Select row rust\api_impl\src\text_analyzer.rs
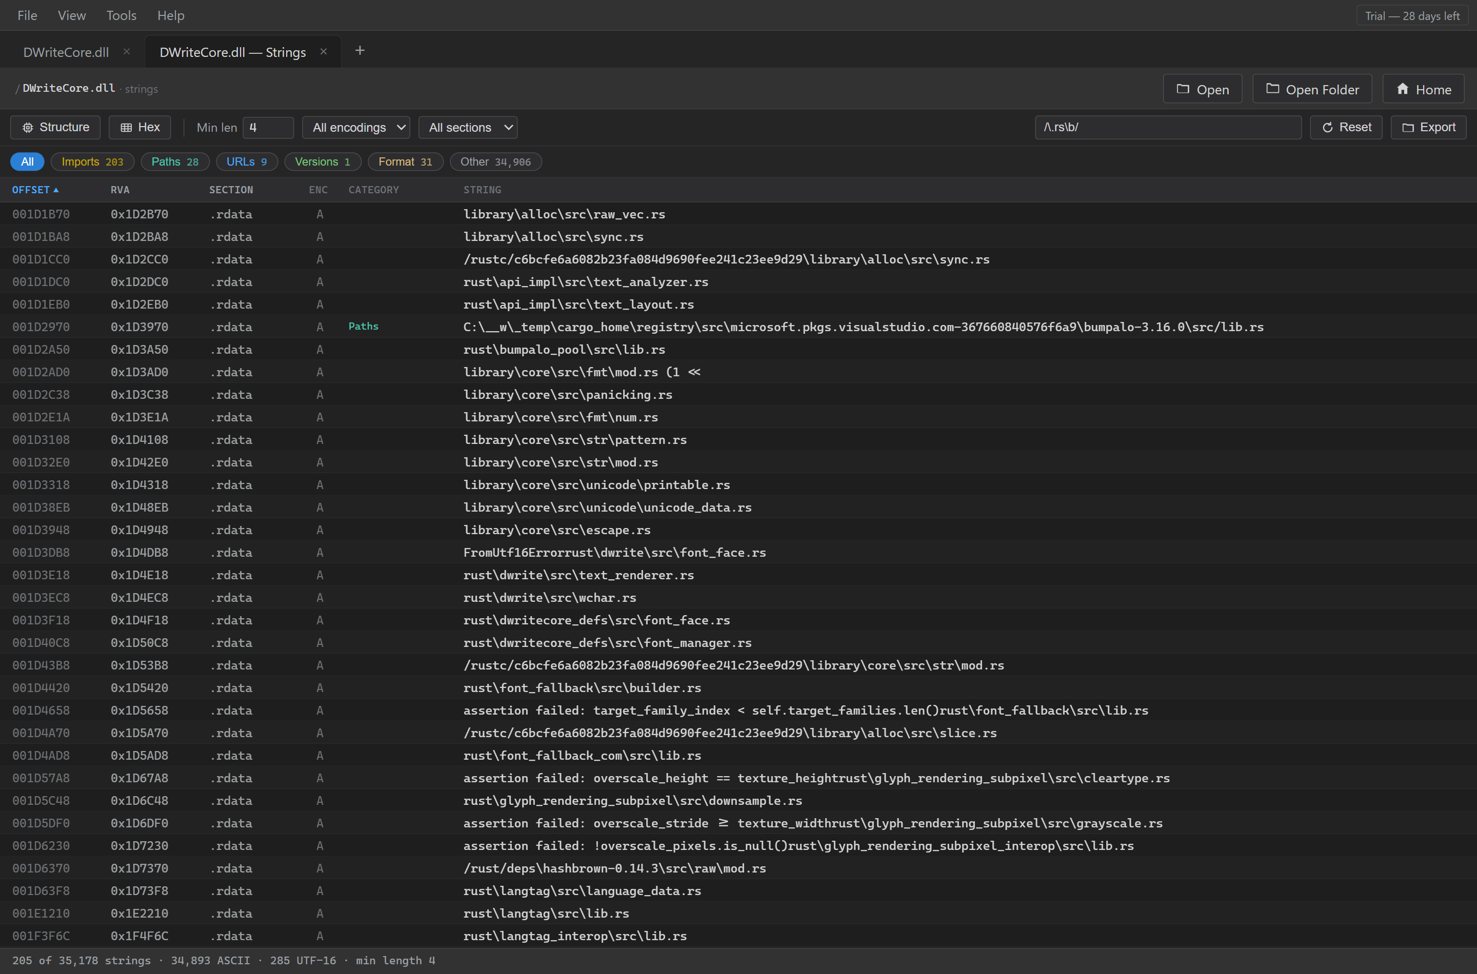Screen dimensions: 1477x974 [738, 282]
